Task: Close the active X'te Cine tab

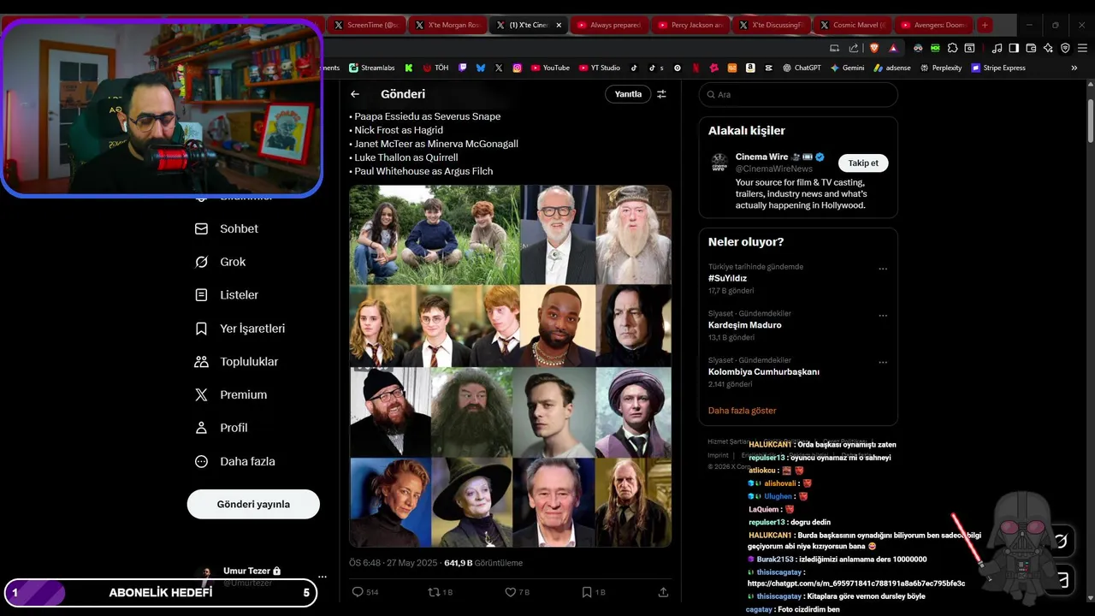Action: [559, 25]
